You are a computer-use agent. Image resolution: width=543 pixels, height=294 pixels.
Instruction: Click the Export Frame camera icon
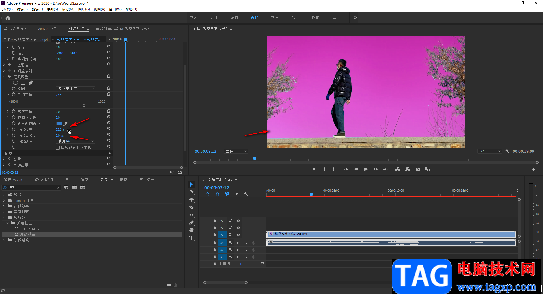click(417, 169)
